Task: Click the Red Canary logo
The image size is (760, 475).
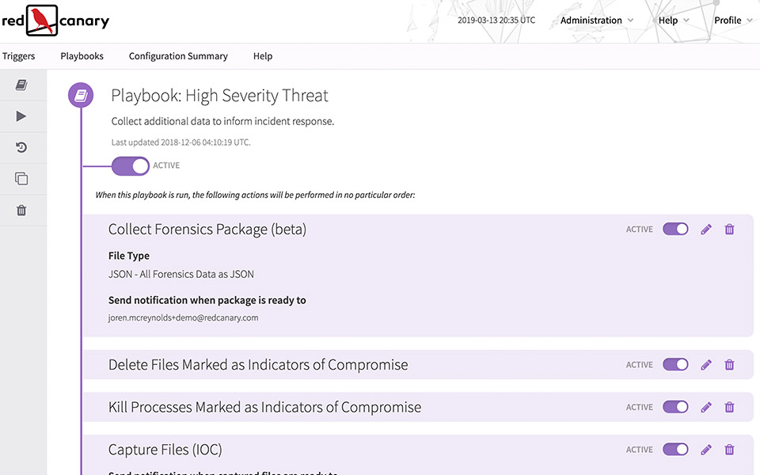Action: click(55, 21)
